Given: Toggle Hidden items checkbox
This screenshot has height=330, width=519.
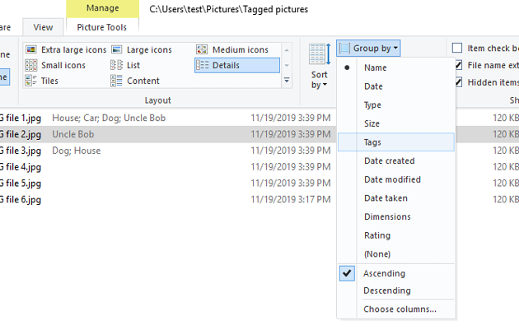Looking at the screenshot, I should 457,81.
